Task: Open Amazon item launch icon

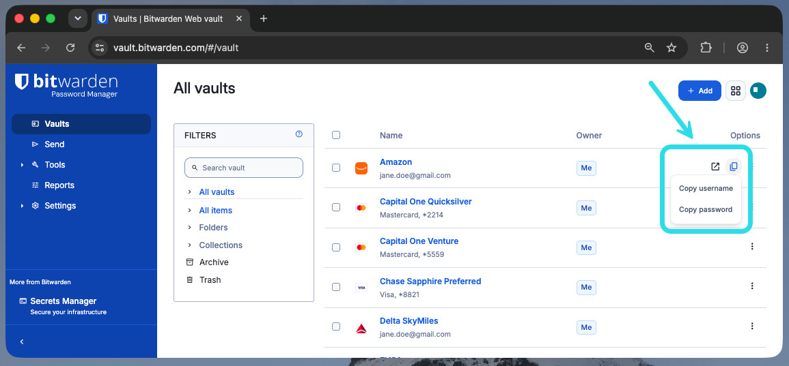Action: click(715, 167)
